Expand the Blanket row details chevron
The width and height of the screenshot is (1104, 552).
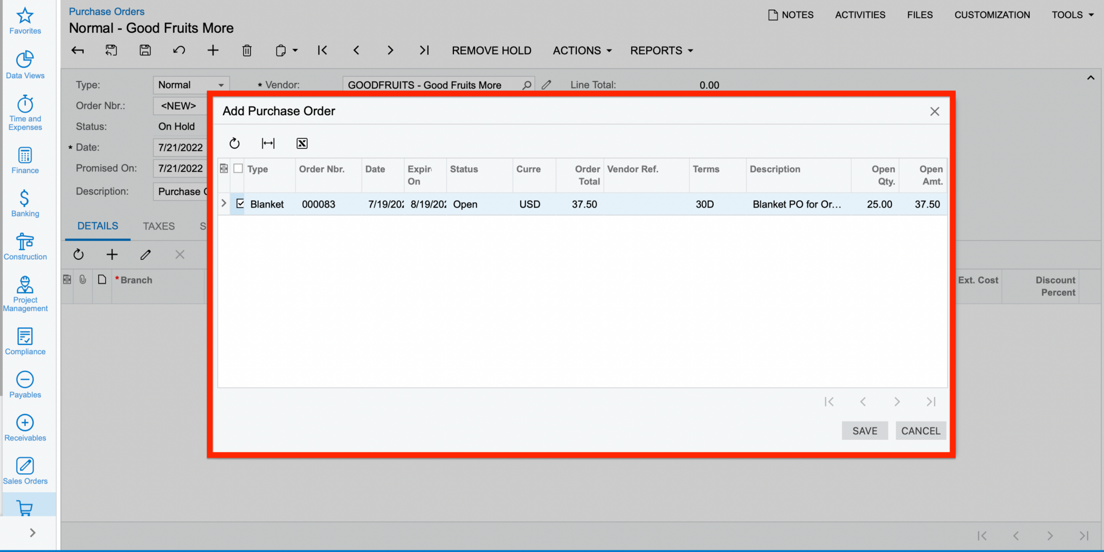[224, 204]
